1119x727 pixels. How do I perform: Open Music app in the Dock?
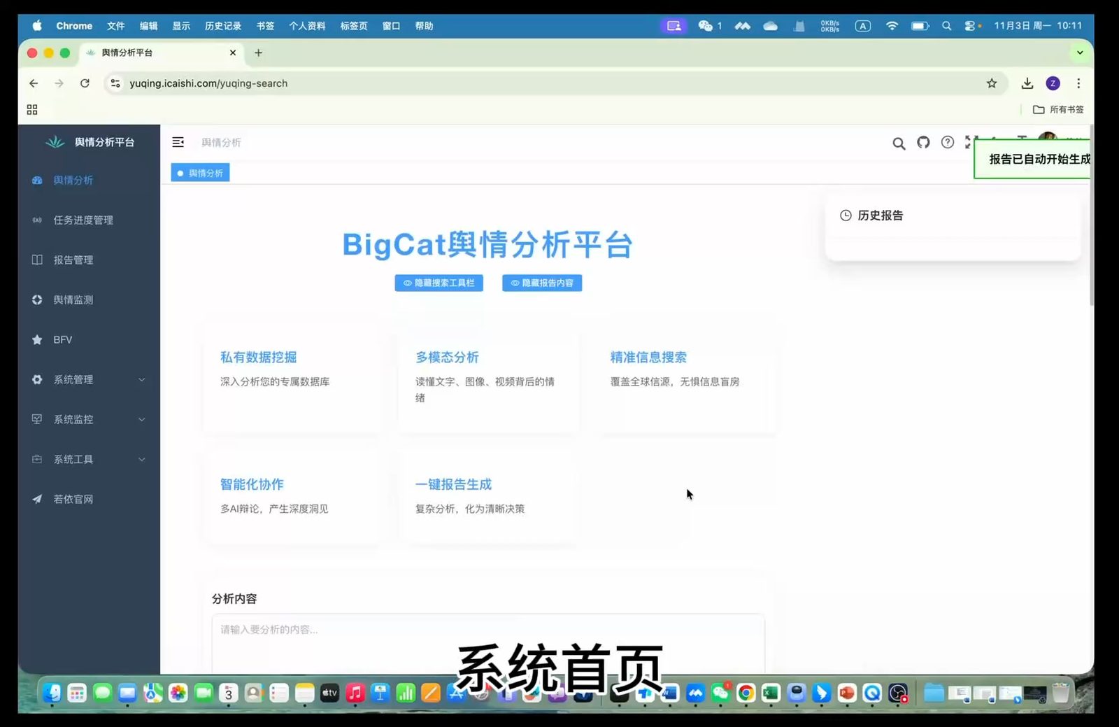pyautogui.click(x=355, y=693)
